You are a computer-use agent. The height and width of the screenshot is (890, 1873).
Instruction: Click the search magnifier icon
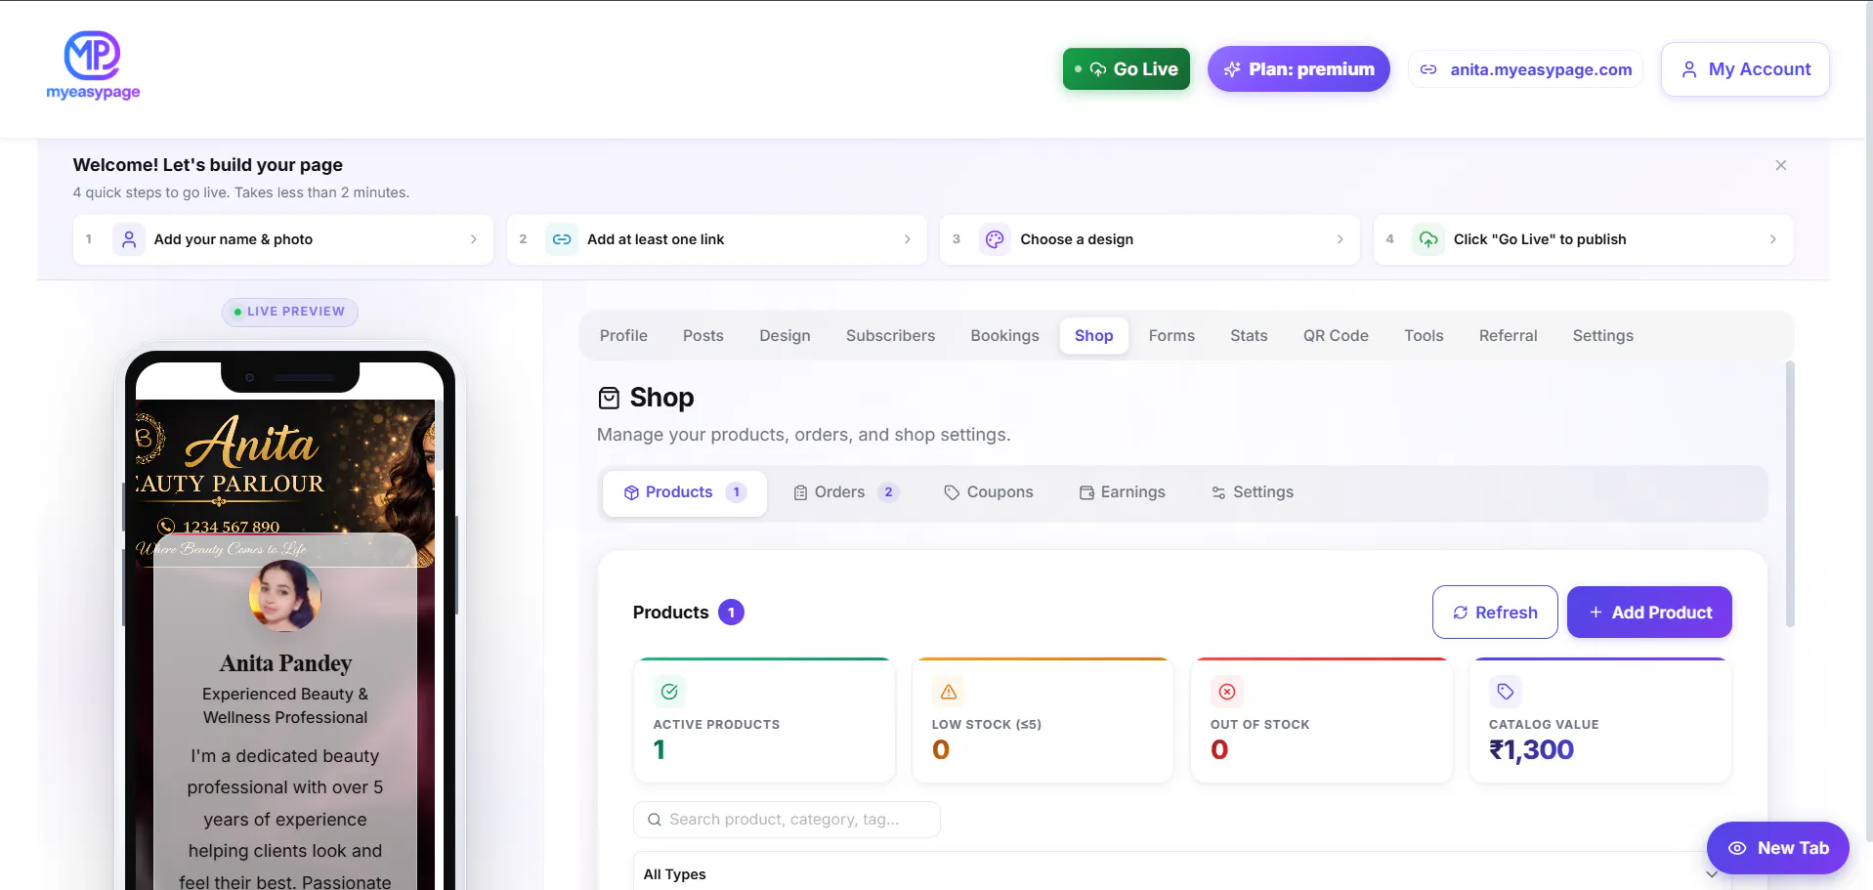pos(654,820)
